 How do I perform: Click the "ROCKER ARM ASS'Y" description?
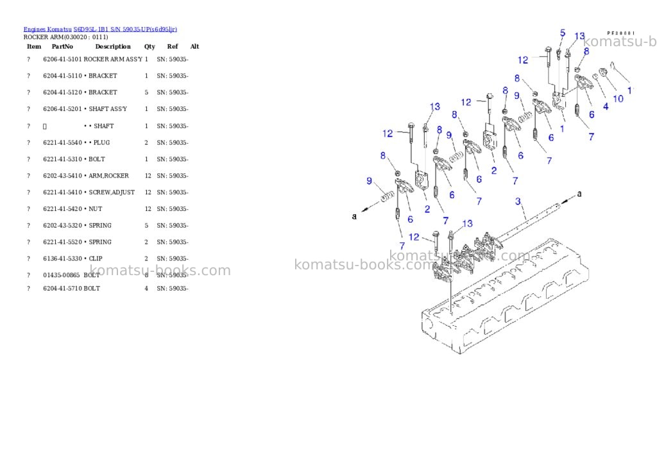click(113, 60)
